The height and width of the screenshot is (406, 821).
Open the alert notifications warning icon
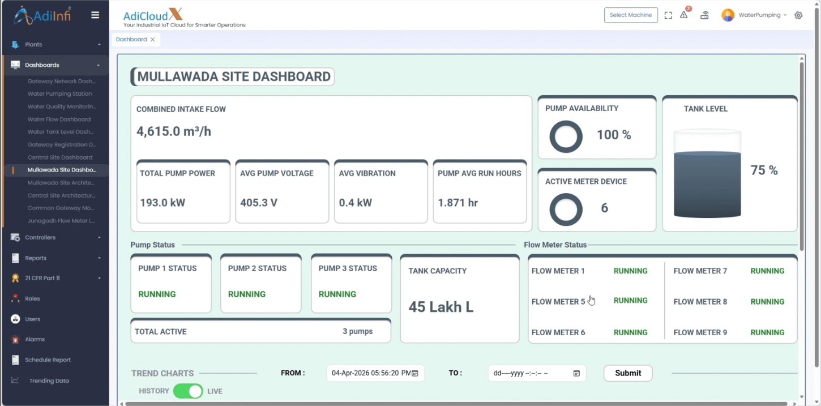pos(684,15)
